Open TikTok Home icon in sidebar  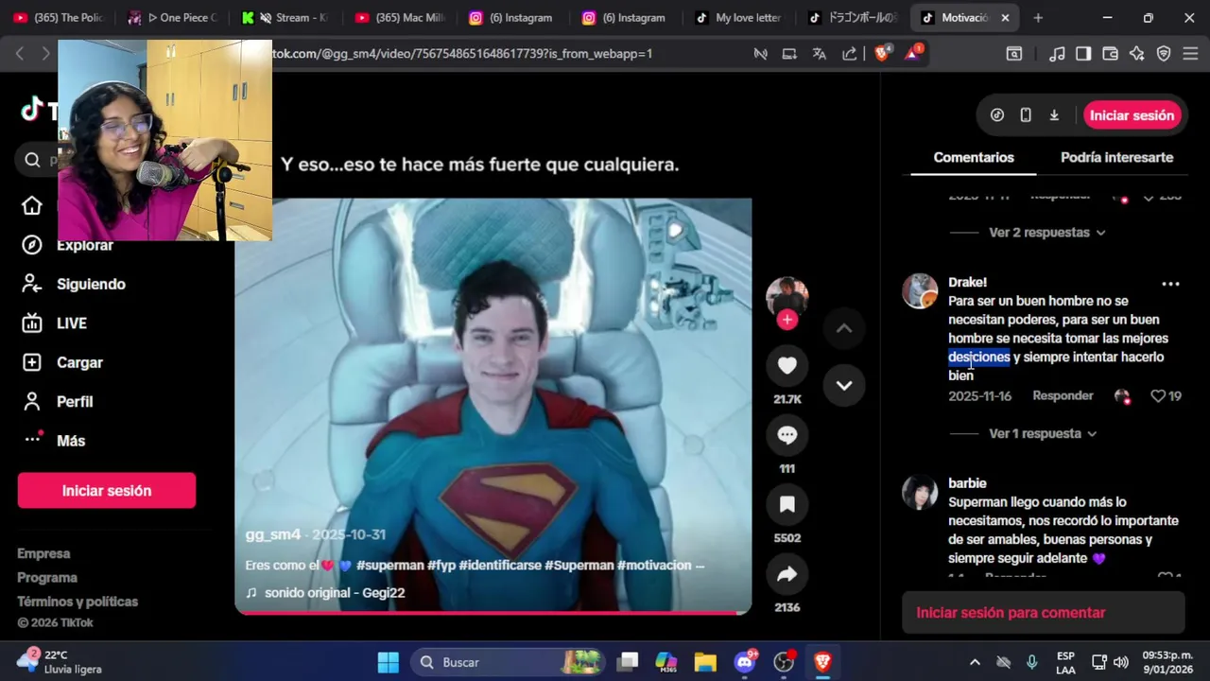pyautogui.click(x=32, y=206)
